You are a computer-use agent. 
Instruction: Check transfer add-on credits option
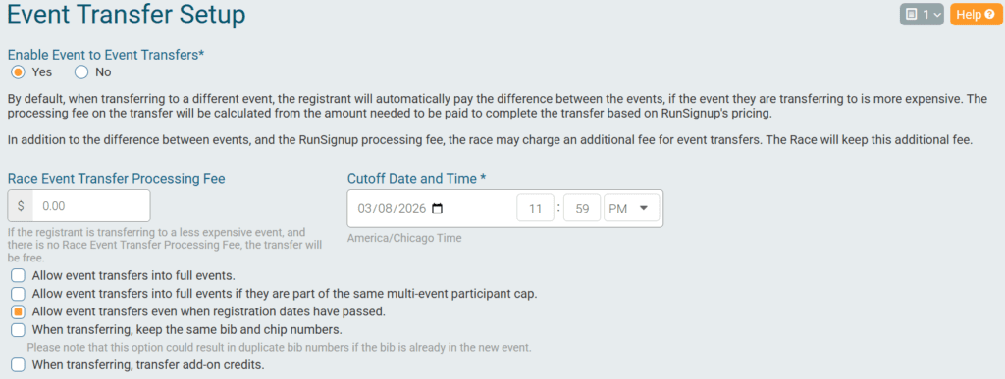(18, 365)
